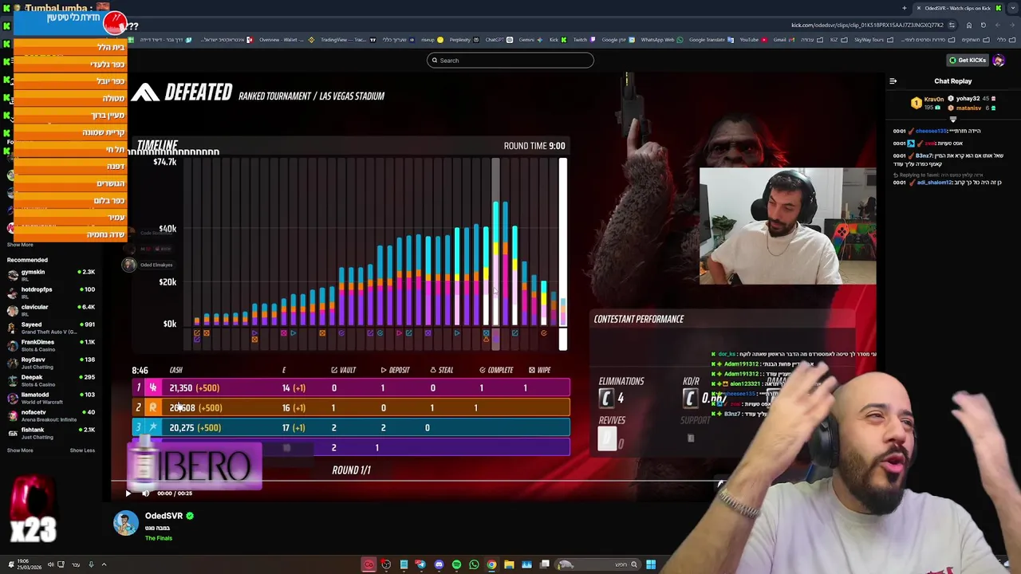Open Google Chrome from the taskbar
The width and height of the screenshot is (1021, 574).
point(491,564)
